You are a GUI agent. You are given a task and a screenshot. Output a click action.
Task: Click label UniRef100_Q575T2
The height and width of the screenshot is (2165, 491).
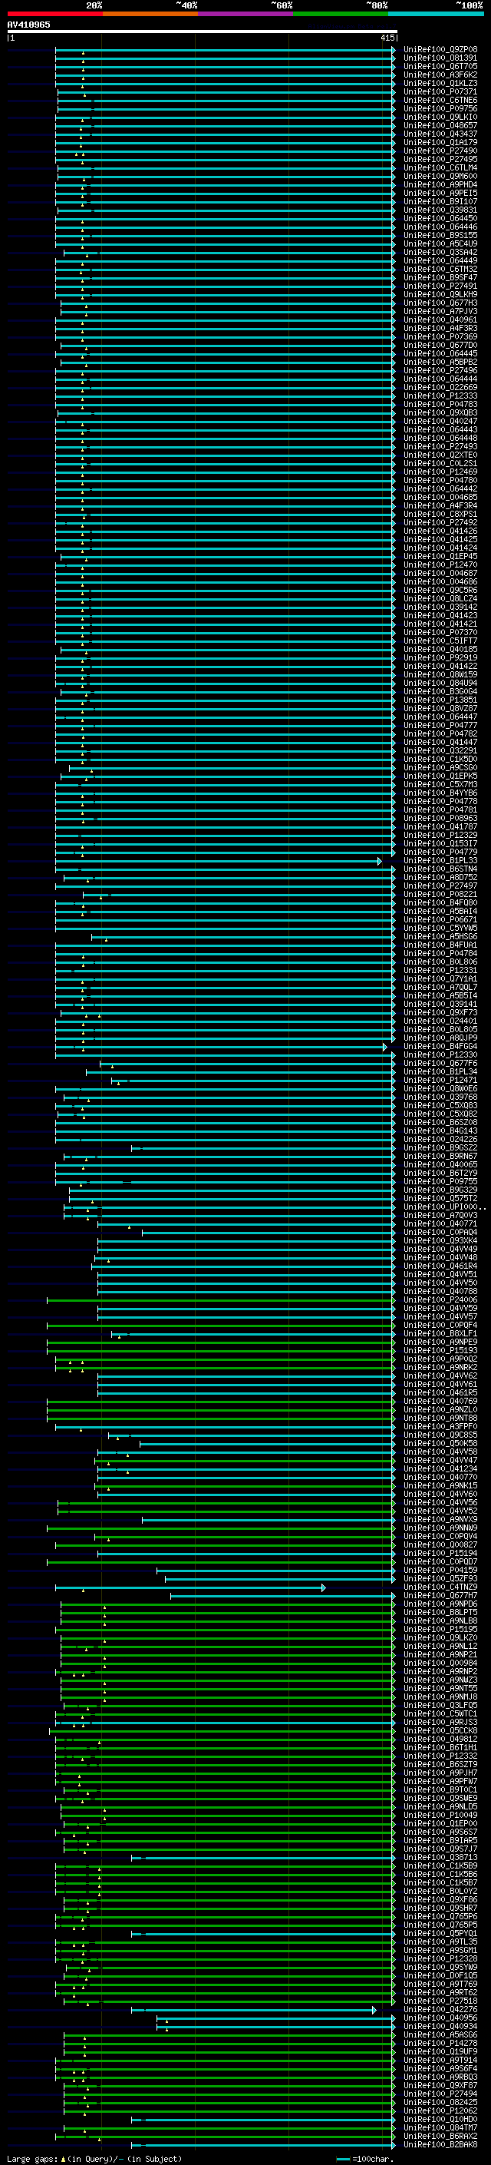tap(440, 1199)
